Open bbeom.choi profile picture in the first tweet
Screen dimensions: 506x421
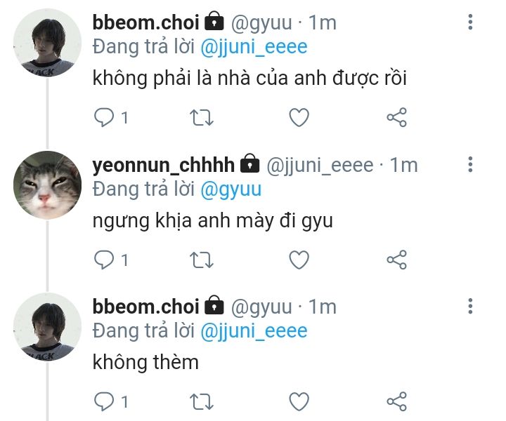(48, 43)
